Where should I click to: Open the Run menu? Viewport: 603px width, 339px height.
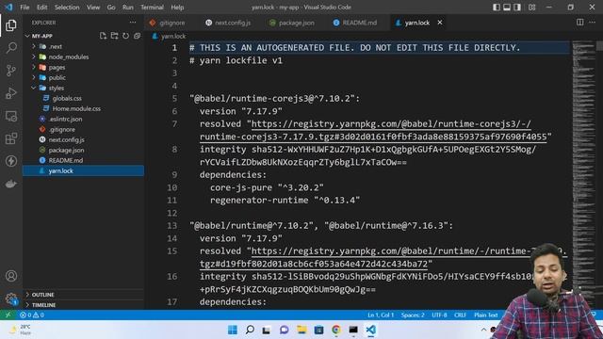(128, 7)
